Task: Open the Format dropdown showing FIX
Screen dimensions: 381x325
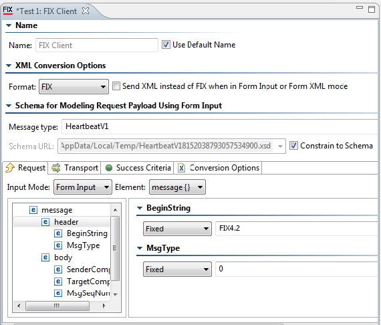Action: [74, 86]
